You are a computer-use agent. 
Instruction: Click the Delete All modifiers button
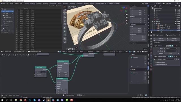pos(173,39)
